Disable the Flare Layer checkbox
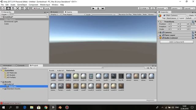The width and height of the screenshot is (196, 110). (x=163, y=35)
